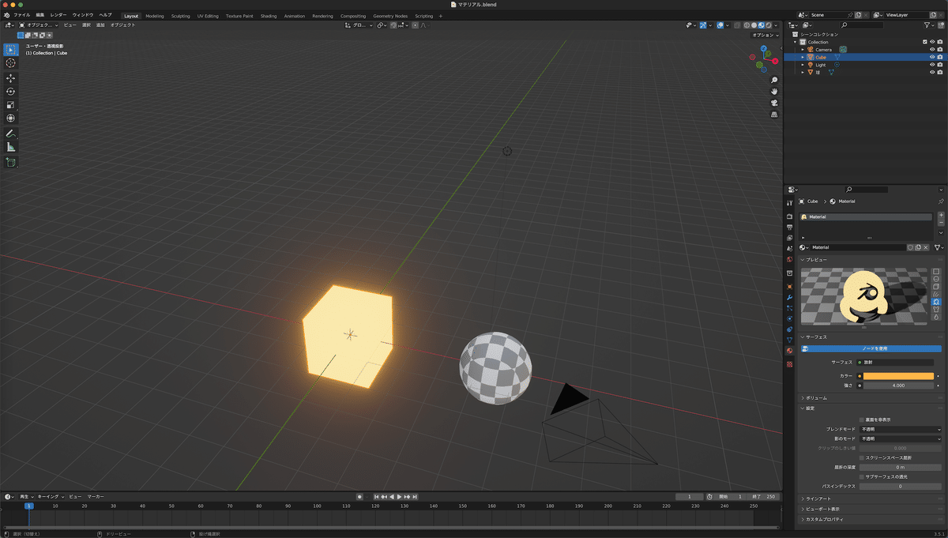This screenshot has width=948, height=538.
Task: Expand the ボリューム panel
Action: tap(871, 397)
